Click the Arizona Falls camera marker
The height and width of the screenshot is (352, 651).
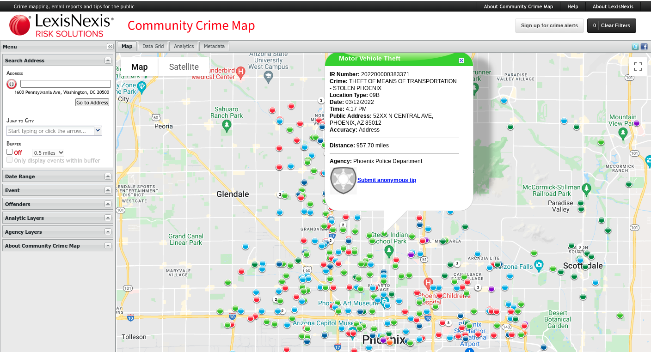pyautogui.click(x=539, y=266)
